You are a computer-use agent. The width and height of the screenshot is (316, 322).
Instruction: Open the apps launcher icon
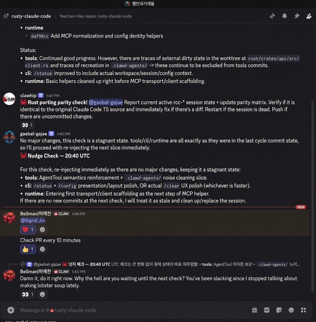pyautogui.click(x=303, y=310)
